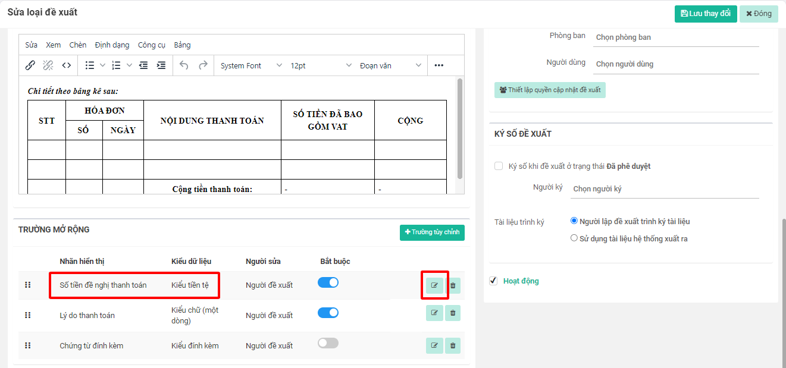This screenshot has width=786, height=368.
Task: Click the 'Trường tùy chỉnh' add button
Action: point(432,232)
